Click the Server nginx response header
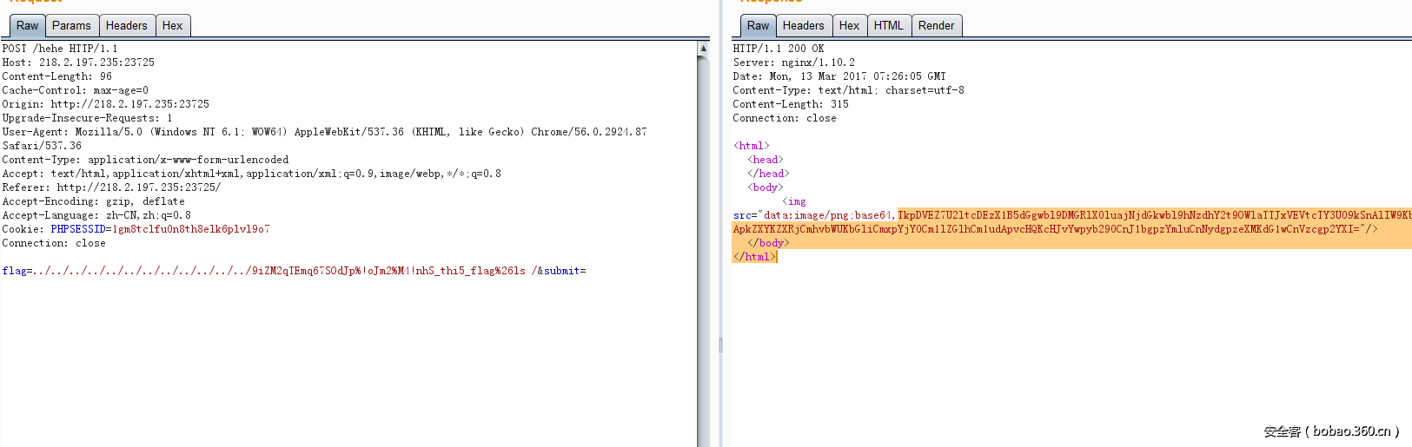 pos(793,62)
